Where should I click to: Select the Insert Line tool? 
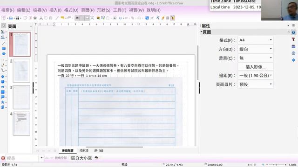tap(3, 43)
